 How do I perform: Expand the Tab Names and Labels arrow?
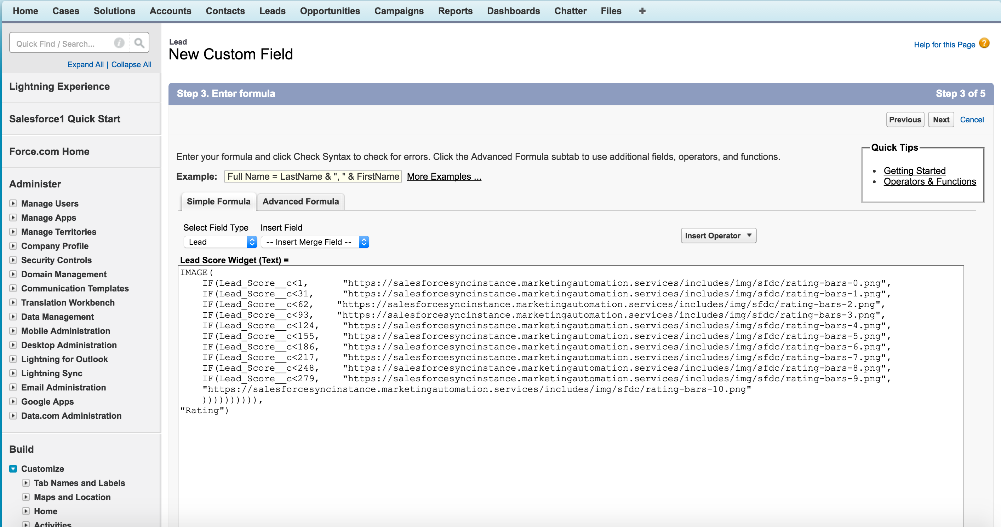[x=26, y=483]
